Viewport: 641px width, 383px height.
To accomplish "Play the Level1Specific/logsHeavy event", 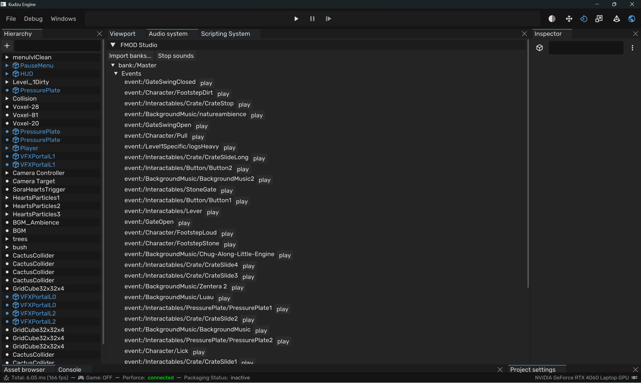I will 229,148.
